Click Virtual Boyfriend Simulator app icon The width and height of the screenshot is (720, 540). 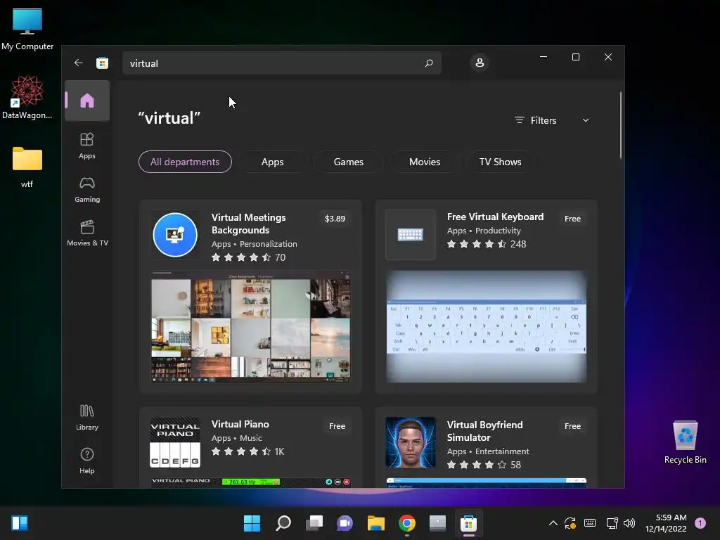(411, 442)
